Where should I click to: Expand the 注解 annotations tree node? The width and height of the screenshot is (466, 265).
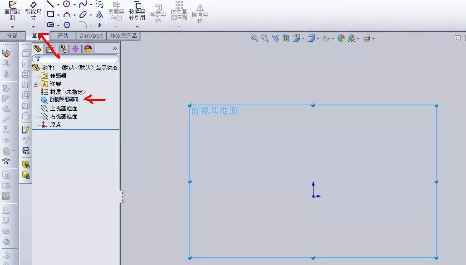coord(36,84)
